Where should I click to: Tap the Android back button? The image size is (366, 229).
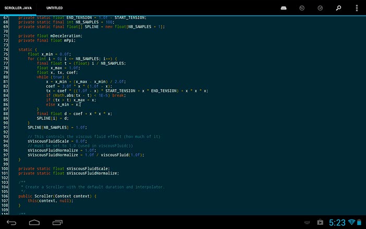11,222
